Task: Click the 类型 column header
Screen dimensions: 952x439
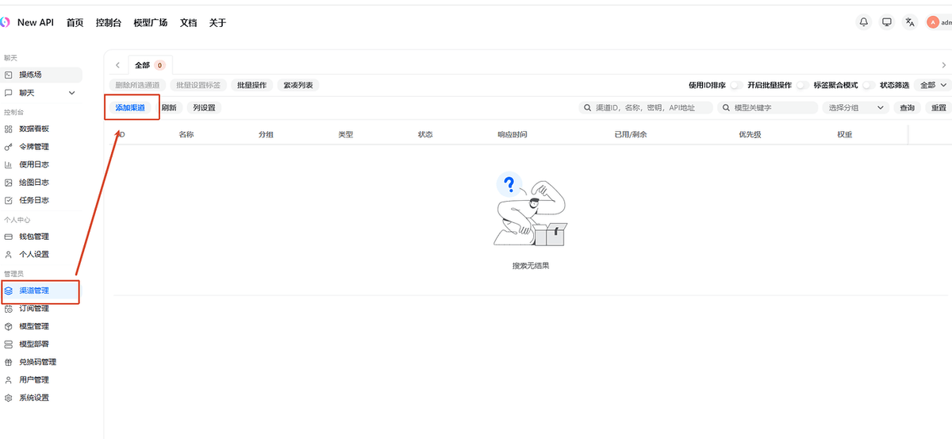Action: (x=345, y=135)
